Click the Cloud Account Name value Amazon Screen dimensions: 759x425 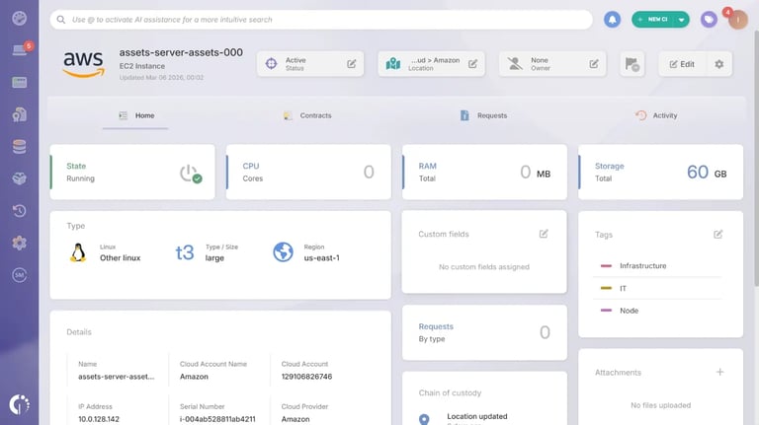(x=194, y=377)
